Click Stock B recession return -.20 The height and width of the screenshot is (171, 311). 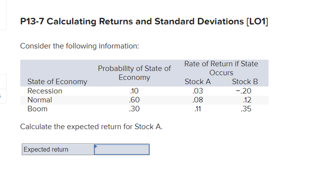click(x=244, y=91)
